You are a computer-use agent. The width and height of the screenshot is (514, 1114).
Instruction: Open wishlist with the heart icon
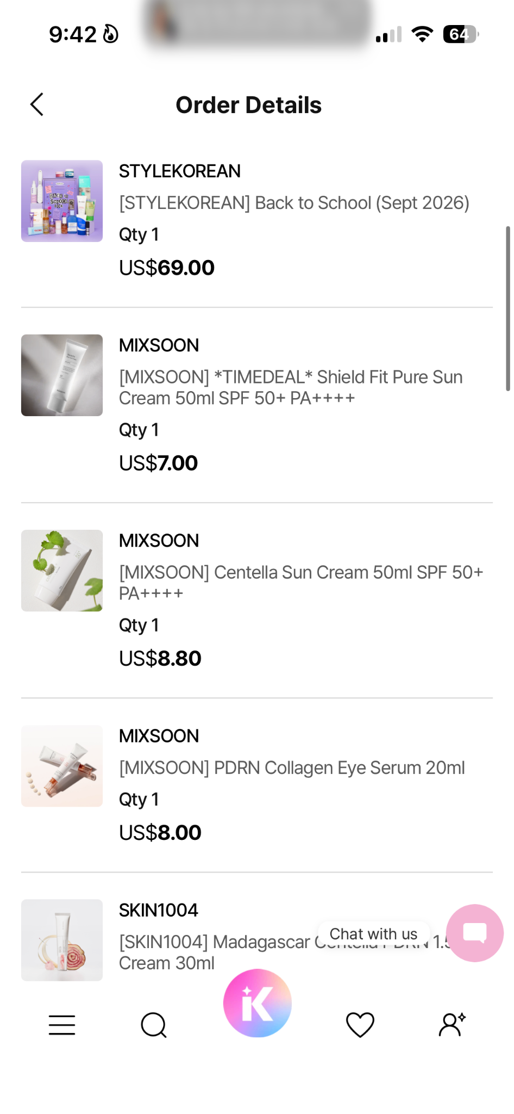360,1025
